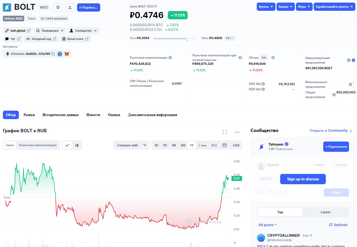Viewport: 357px width, 247px height.
Task: Click image attachment icon in post box
Action: tap(261, 192)
